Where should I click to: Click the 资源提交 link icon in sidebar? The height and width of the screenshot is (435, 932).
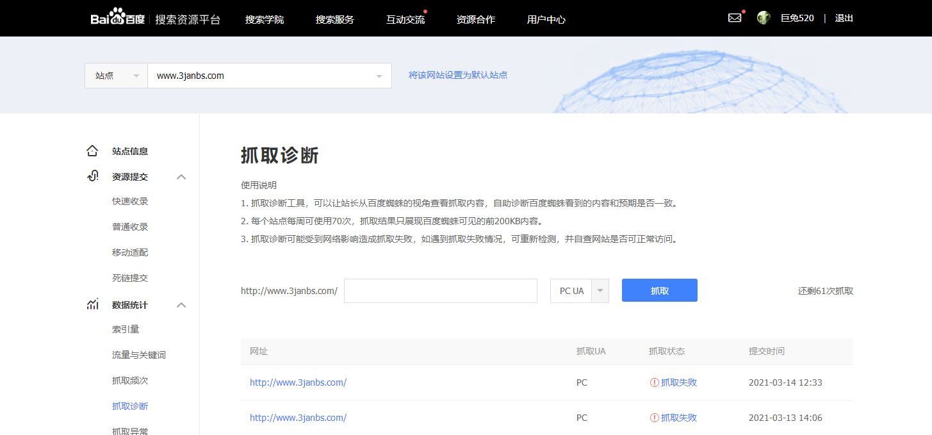click(x=92, y=176)
